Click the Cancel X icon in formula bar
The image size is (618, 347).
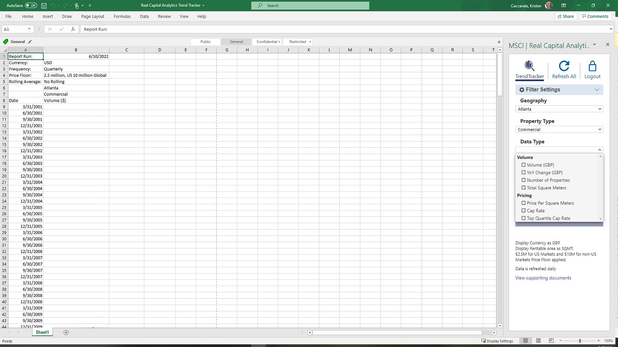click(x=50, y=29)
